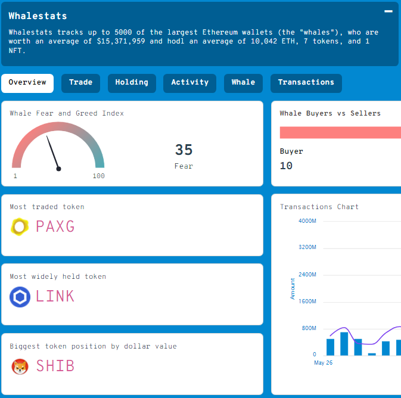Image resolution: width=401 pixels, height=398 pixels.
Task: Click the Whalestats heading
Action: coord(38,16)
